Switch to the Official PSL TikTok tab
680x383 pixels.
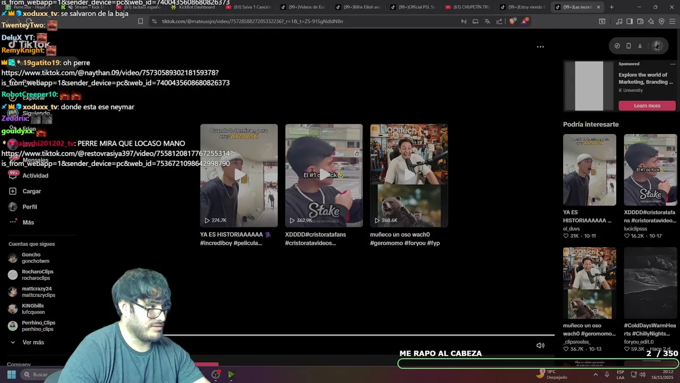point(413,7)
